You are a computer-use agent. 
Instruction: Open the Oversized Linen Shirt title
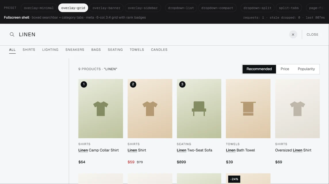click(x=293, y=150)
